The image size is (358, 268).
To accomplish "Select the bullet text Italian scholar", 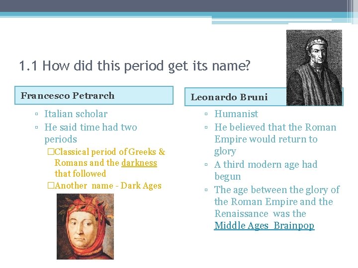I will (76, 114).
